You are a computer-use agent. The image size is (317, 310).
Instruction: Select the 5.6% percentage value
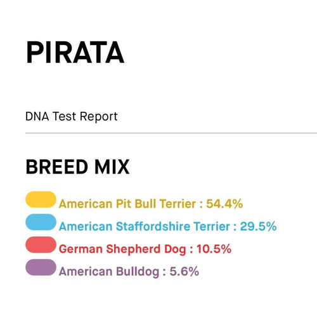pos(184,272)
